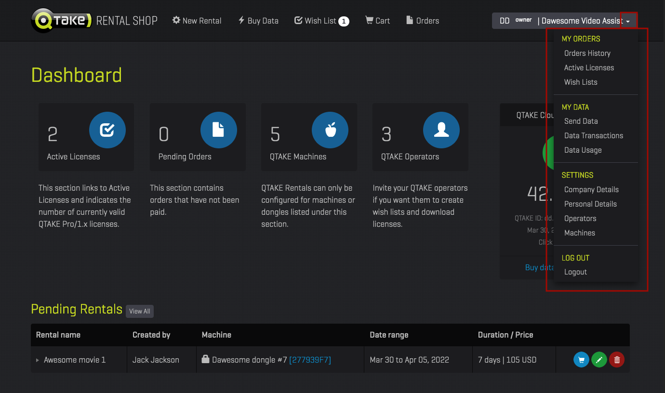Click the Buy data link in QTAKE Cloud card
Image resolution: width=665 pixels, height=393 pixels.
pyautogui.click(x=539, y=267)
